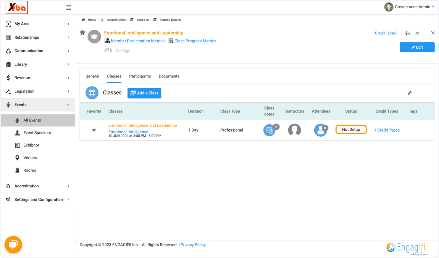
Task: Open Event Speakers in sidebar
Action: (38, 133)
